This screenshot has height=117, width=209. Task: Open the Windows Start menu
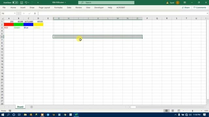point(3,115)
